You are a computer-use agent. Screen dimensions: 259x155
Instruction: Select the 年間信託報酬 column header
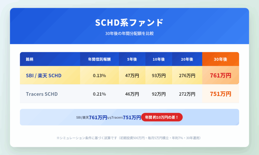pyautogui.click(x=99, y=59)
